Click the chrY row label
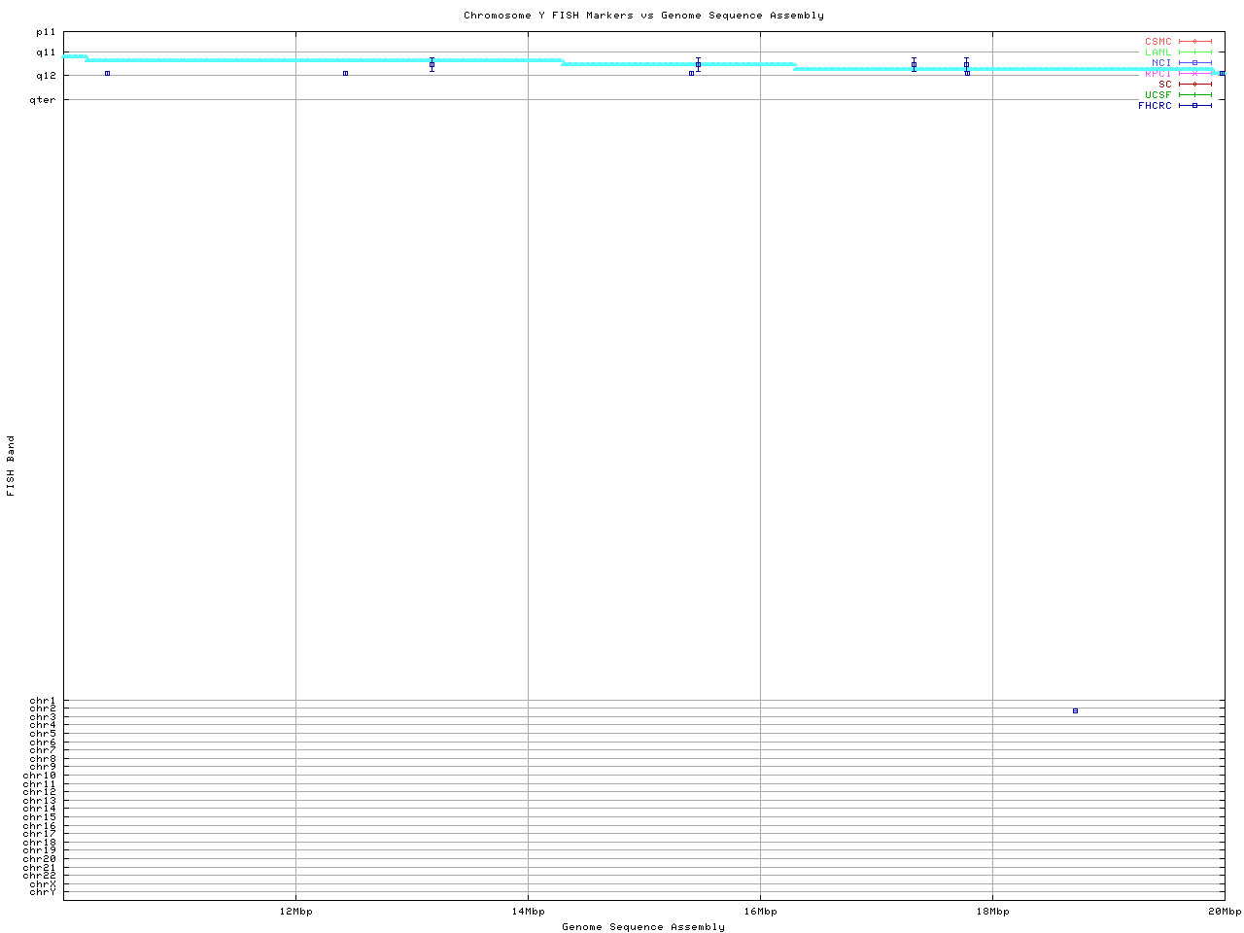This screenshot has height=933, width=1244. (x=43, y=891)
